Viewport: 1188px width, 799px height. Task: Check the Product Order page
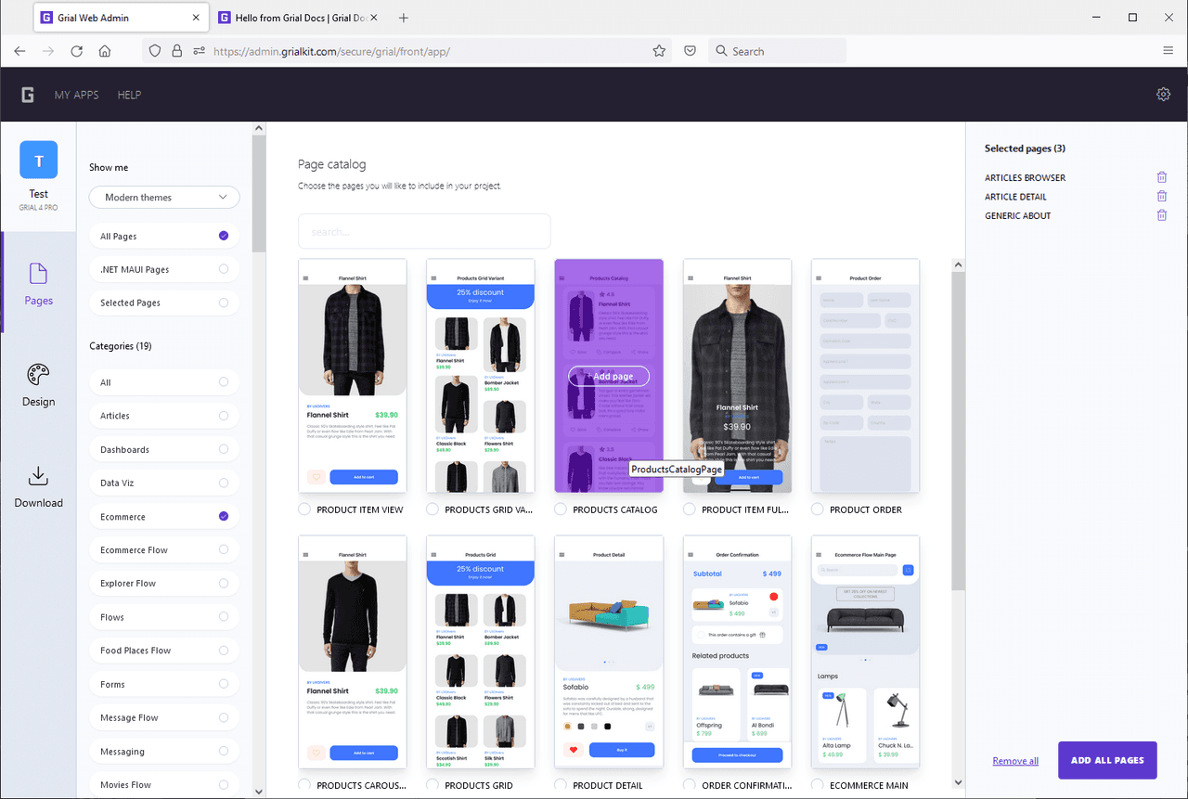point(817,509)
